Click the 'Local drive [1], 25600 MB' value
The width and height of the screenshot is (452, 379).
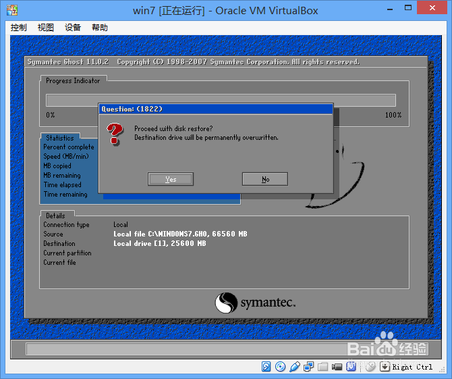[160, 244]
